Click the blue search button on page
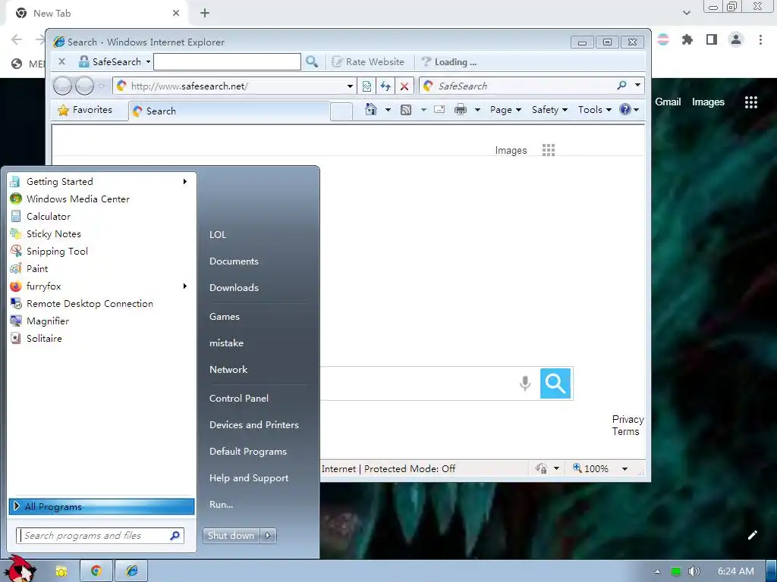Screen dimensions: 777x582 click(555, 383)
